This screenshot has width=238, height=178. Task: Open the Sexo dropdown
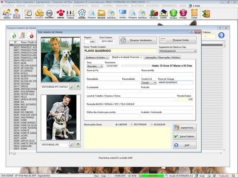[95, 66]
